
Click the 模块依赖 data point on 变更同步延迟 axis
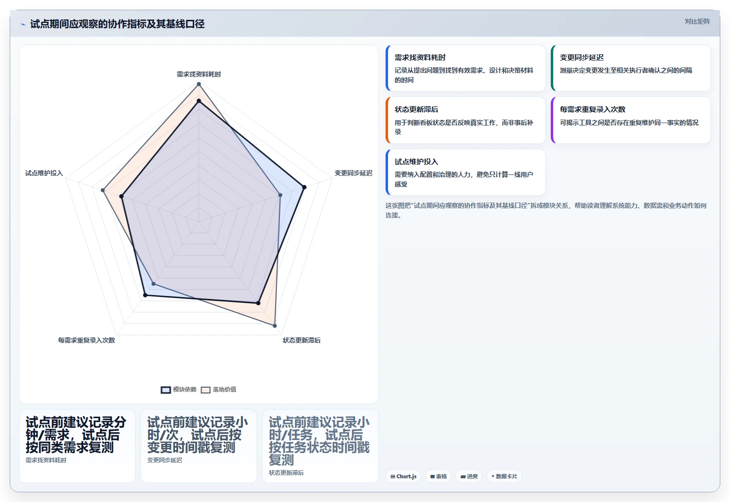[x=304, y=187]
